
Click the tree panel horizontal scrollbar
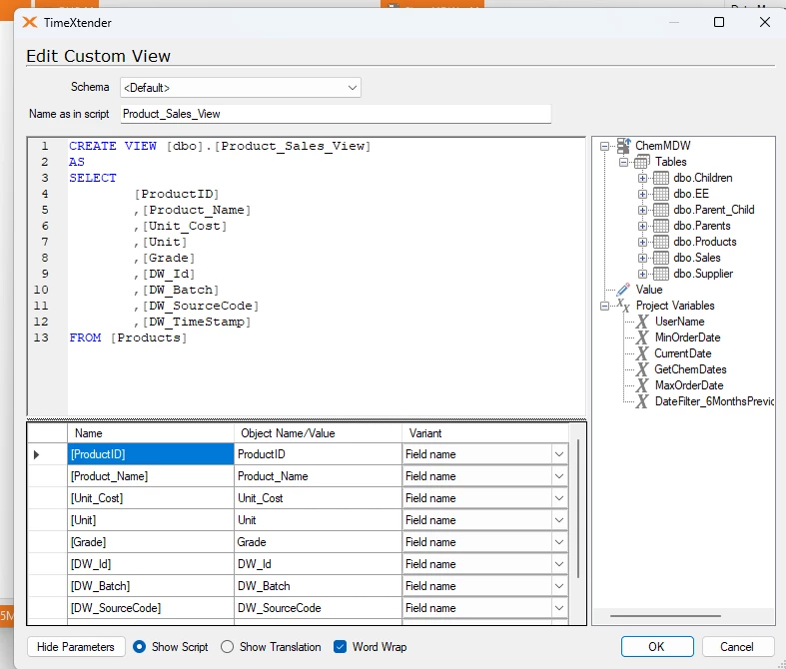665,615
